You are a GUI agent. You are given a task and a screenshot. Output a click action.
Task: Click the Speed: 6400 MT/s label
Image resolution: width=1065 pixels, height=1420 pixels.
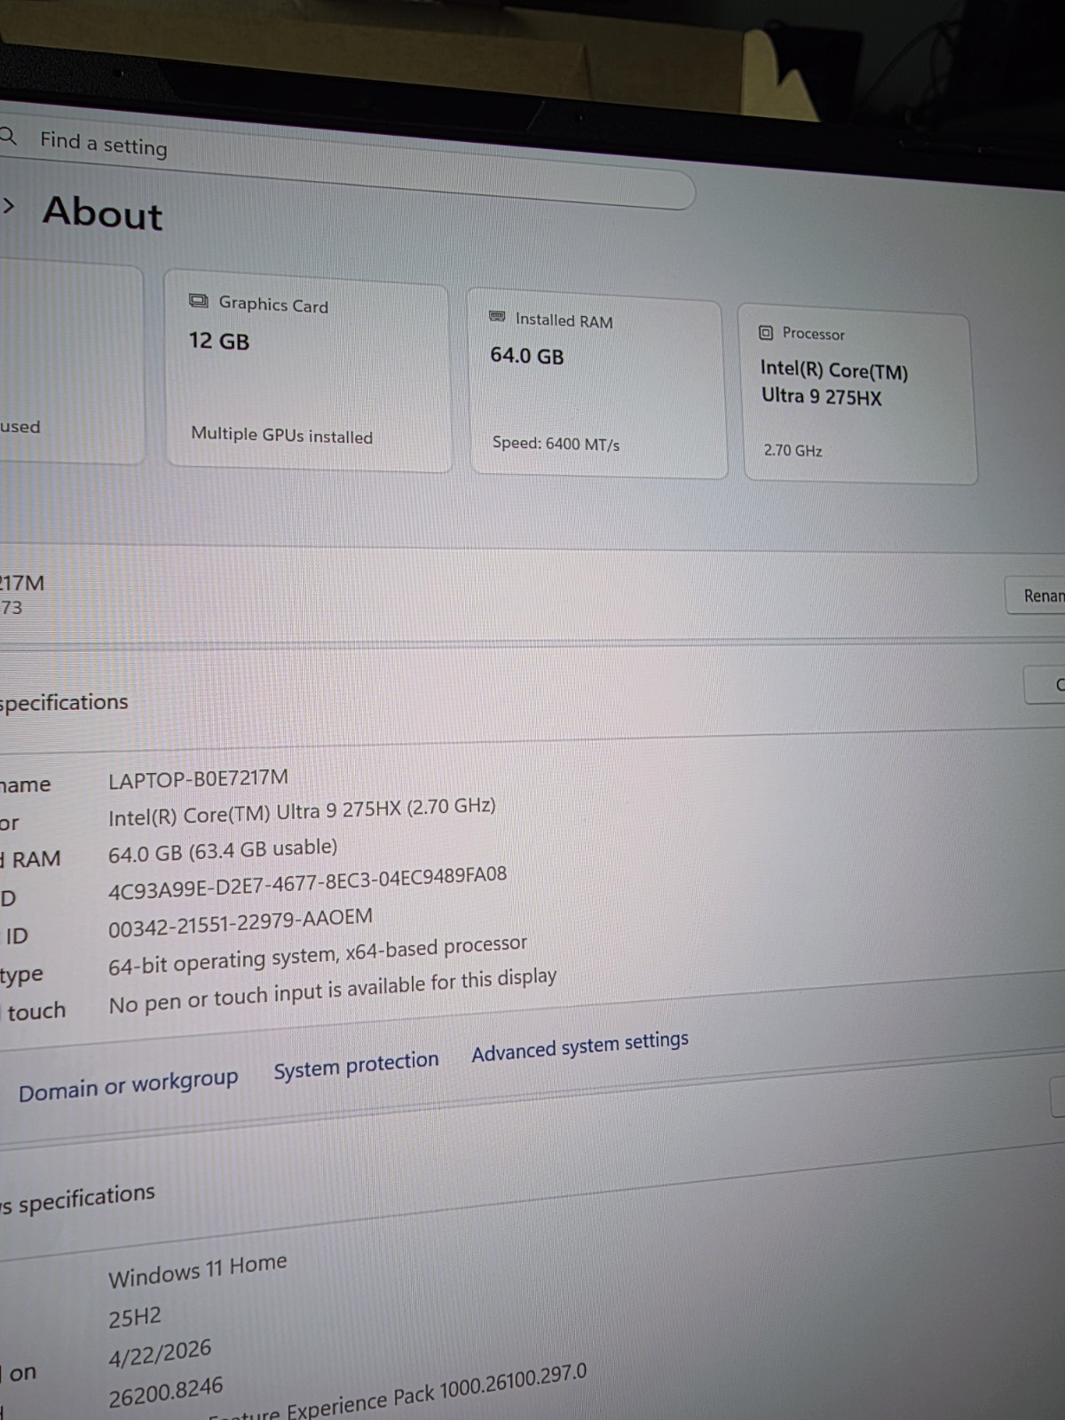click(556, 443)
